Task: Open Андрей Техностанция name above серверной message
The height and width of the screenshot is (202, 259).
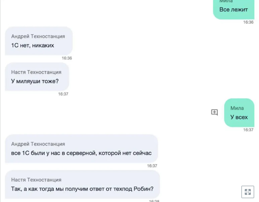Action: coord(38,144)
